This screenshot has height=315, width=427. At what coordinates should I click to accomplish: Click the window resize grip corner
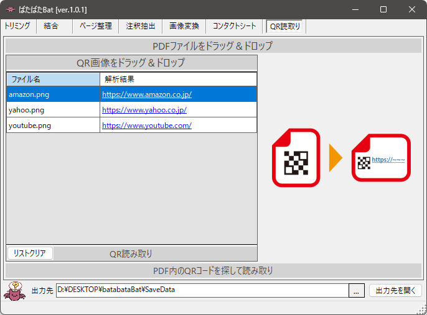tap(422, 309)
